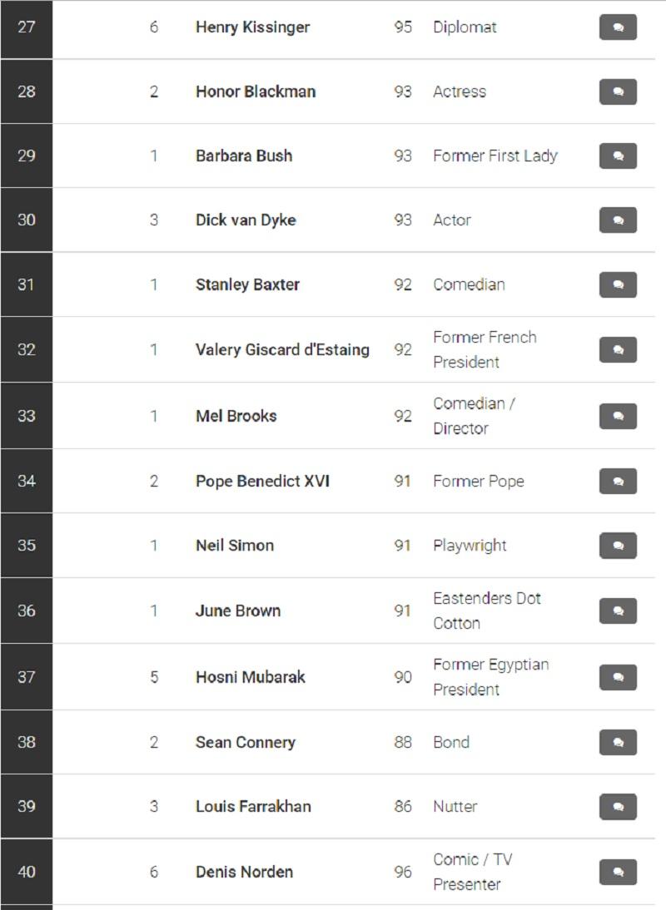The image size is (666, 910).
Task: Show comments for Stanley Baxter
Action: (618, 284)
